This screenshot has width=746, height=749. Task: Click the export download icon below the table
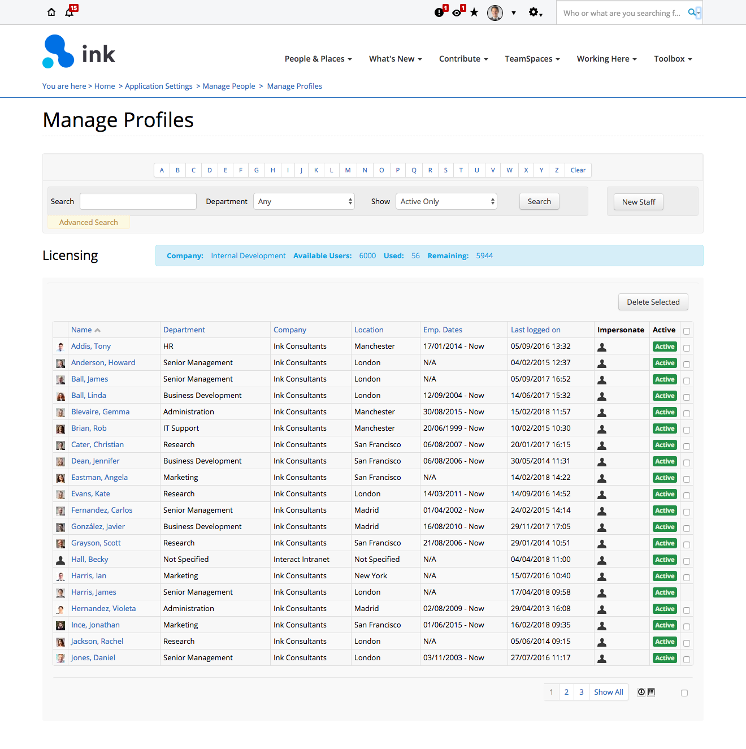640,691
